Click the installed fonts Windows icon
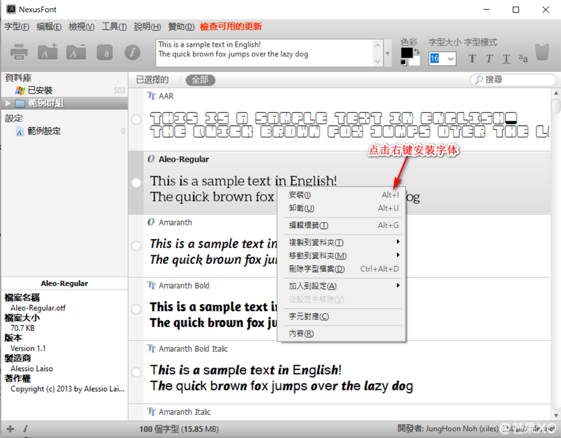The image size is (561, 438). 20,90
